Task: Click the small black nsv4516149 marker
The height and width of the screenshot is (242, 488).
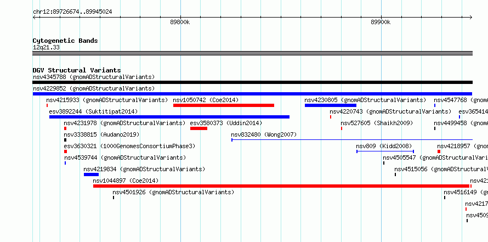Action: (x=445, y=198)
